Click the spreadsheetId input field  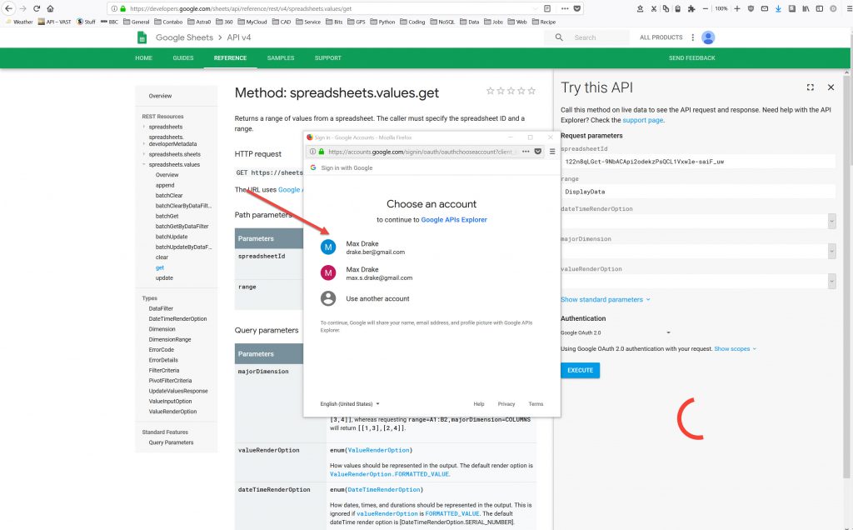pyautogui.click(x=698, y=161)
